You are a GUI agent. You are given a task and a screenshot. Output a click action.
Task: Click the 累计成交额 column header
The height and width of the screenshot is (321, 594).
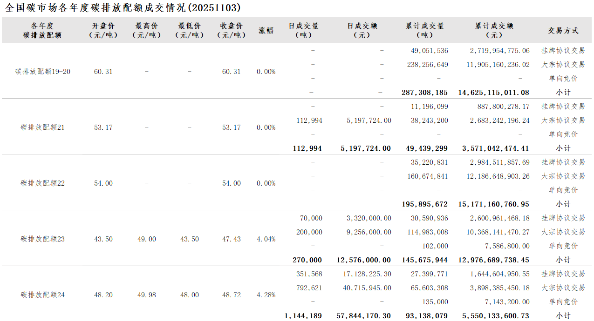click(494, 30)
